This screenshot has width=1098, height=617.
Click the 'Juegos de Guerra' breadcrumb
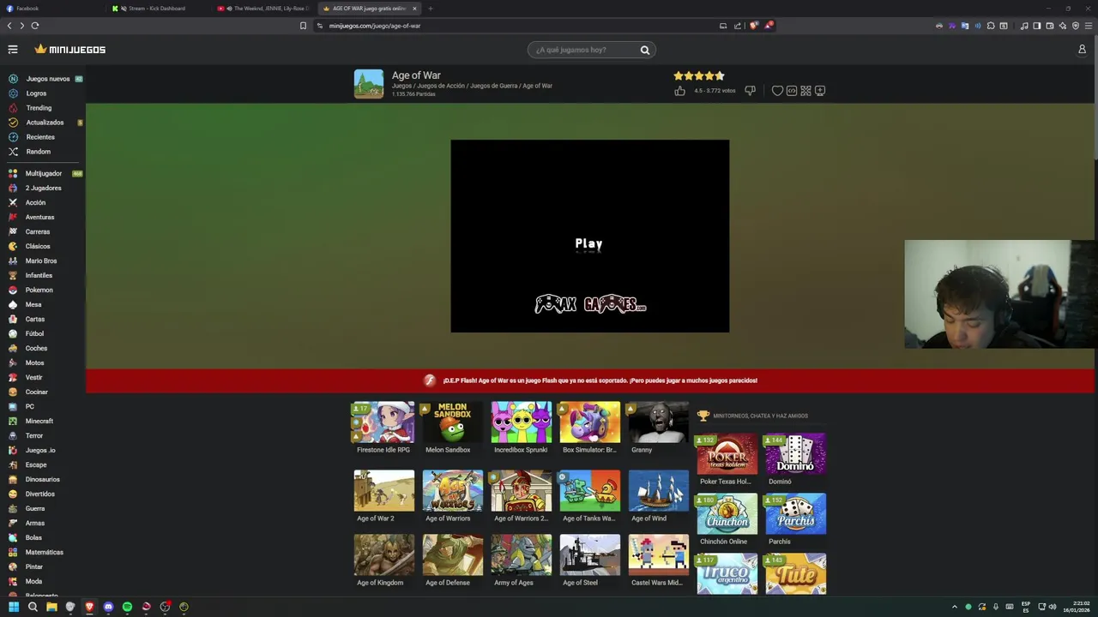tap(494, 86)
